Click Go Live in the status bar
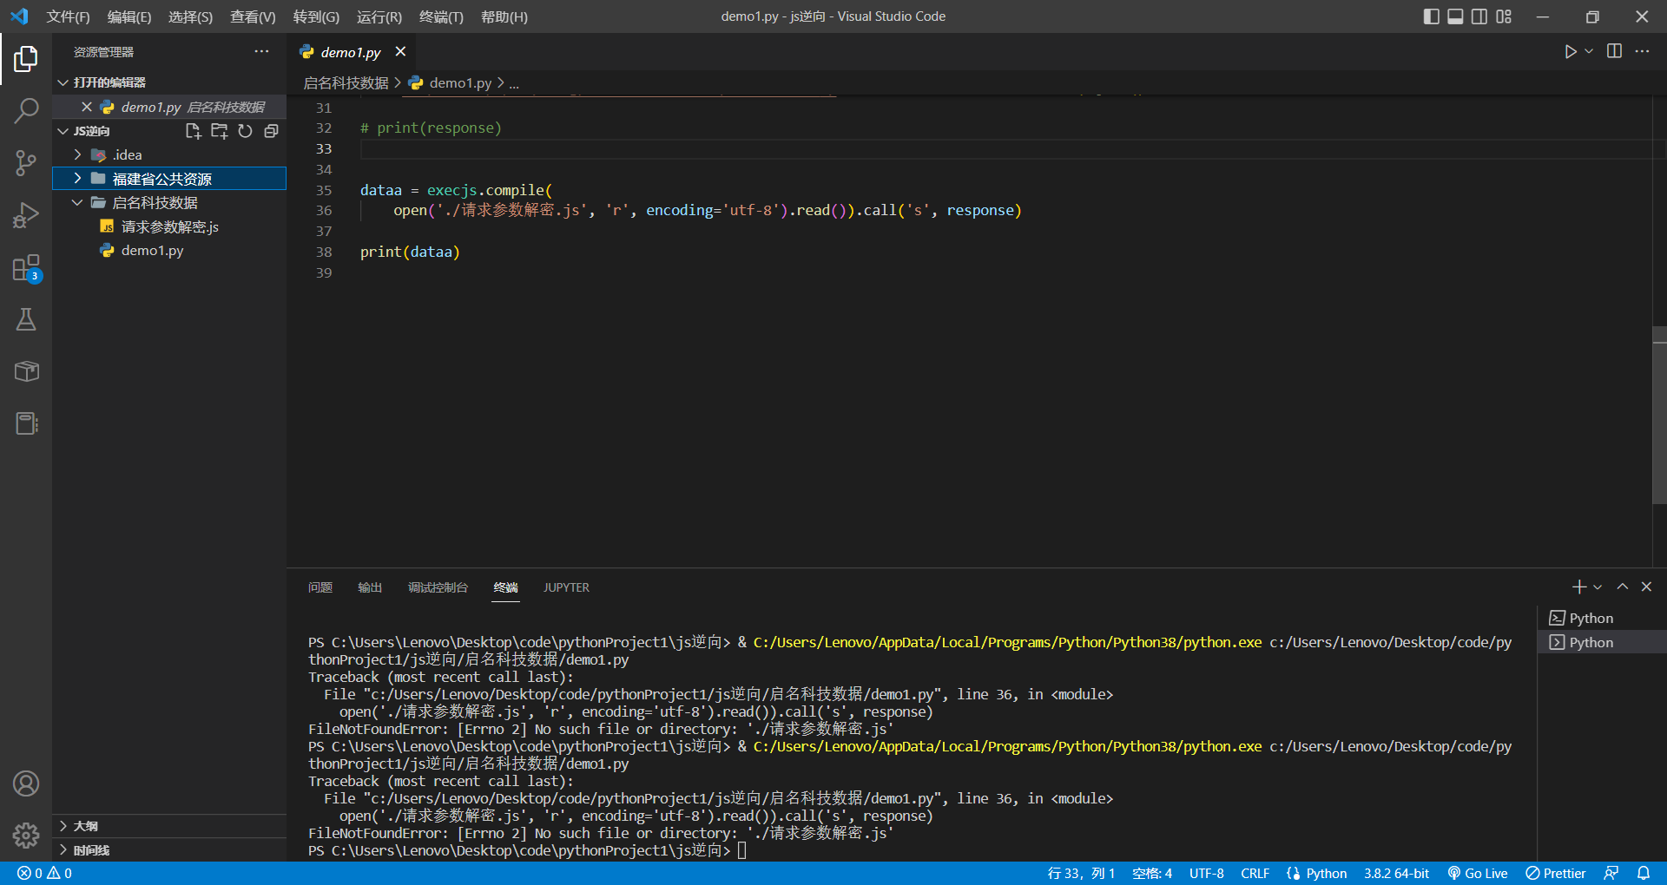The height and width of the screenshot is (885, 1667). (1478, 873)
